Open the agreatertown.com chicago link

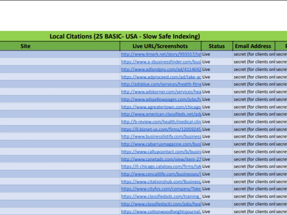pos(161,107)
